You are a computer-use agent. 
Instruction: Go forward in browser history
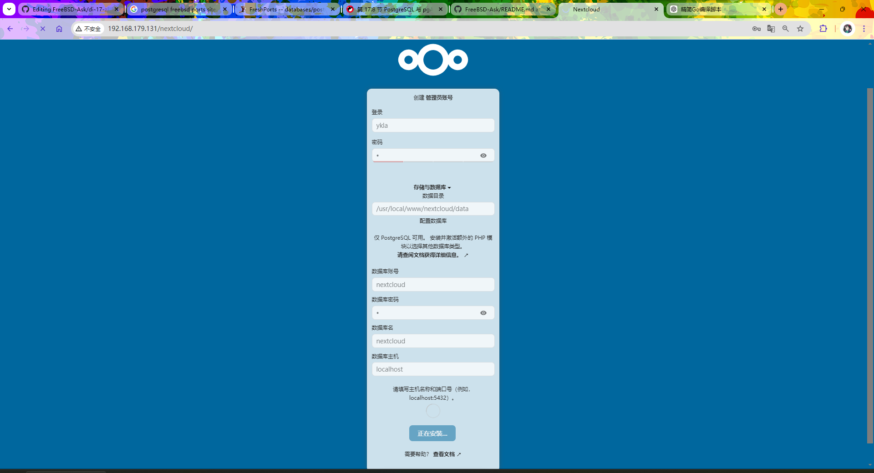click(26, 29)
